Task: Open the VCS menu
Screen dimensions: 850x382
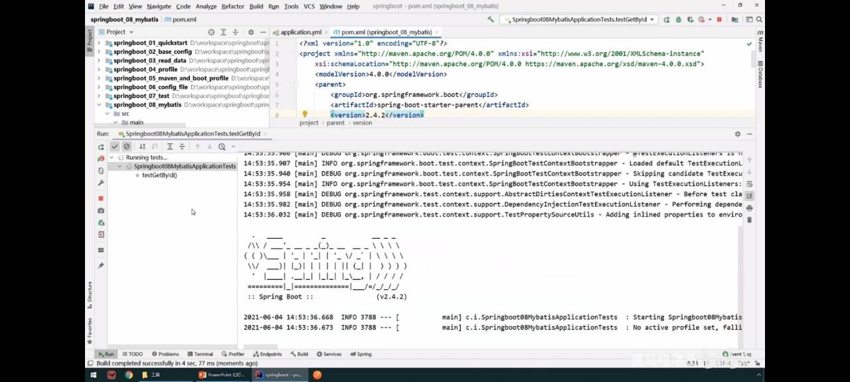Action: [x=309, y=6]
